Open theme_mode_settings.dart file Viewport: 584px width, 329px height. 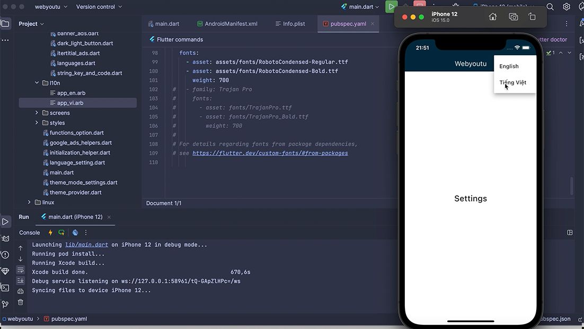pyautogui.click(x=80, y=183)
